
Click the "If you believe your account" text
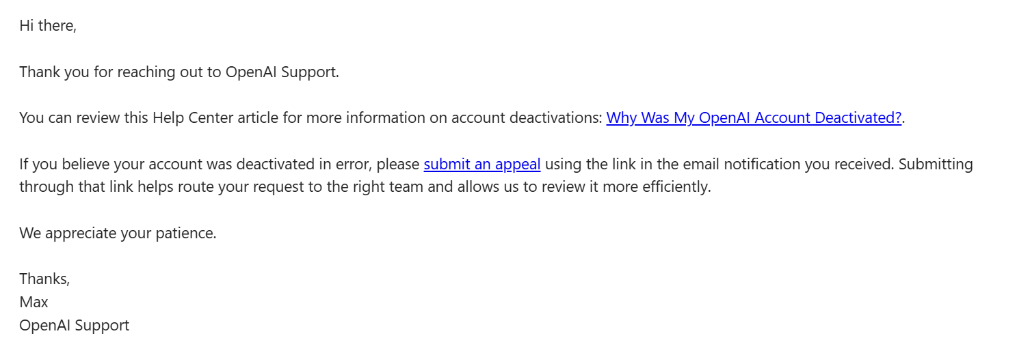tap(111, 164)
